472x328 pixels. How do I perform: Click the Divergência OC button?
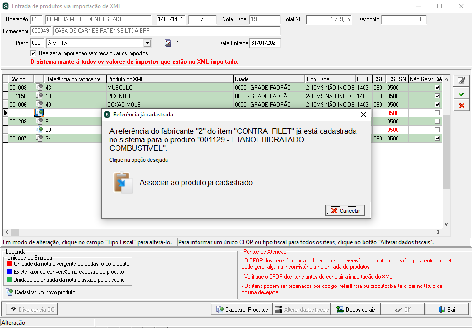pos(32,310)
